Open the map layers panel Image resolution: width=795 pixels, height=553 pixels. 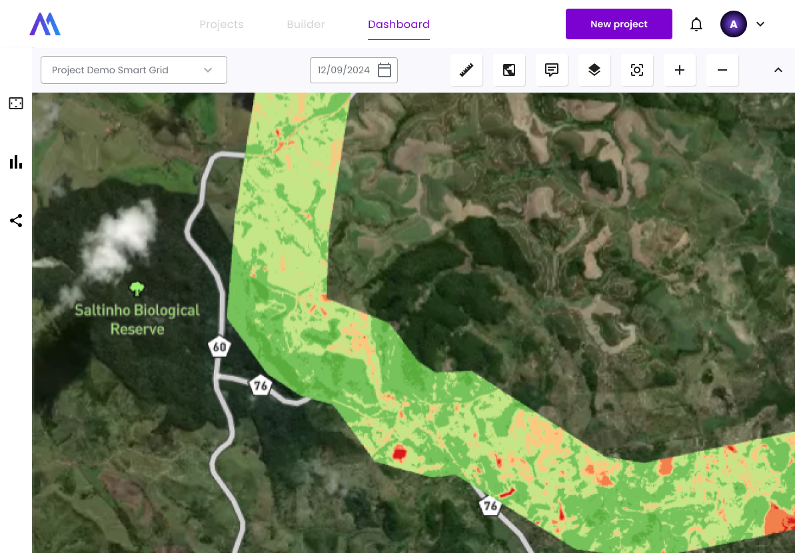594,70
